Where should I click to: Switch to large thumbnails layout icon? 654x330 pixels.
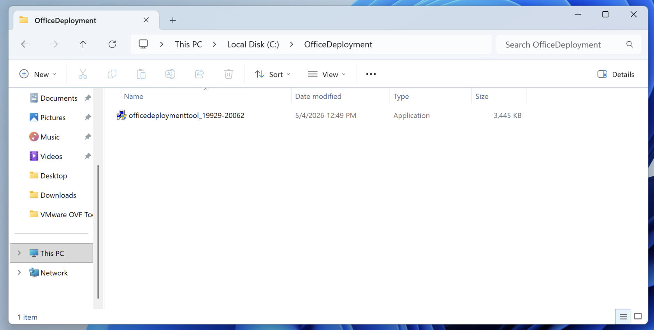[638, 317]
